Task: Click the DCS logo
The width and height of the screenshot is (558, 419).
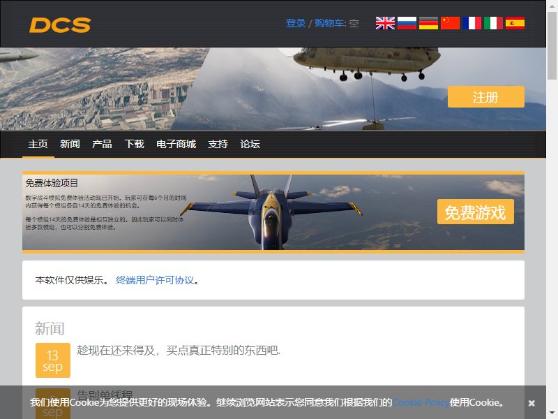Action: 60,25
